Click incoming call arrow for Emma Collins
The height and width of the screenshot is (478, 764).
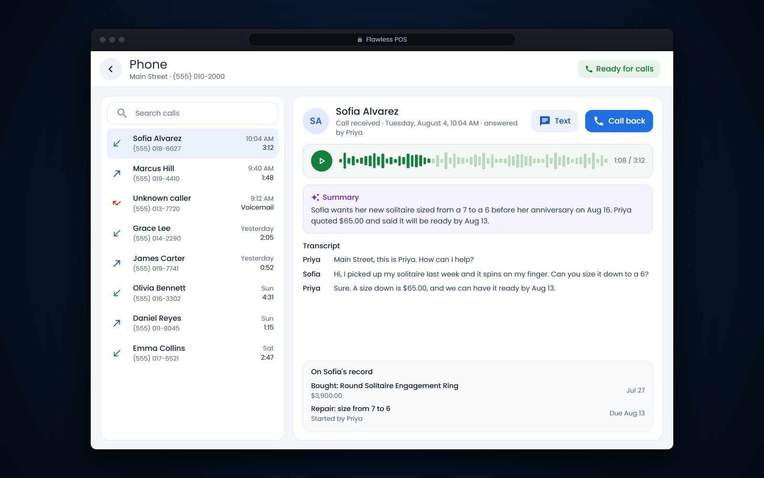[117, 353]
